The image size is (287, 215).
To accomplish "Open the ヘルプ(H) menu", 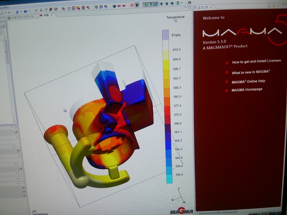I will tap(4, 8).
